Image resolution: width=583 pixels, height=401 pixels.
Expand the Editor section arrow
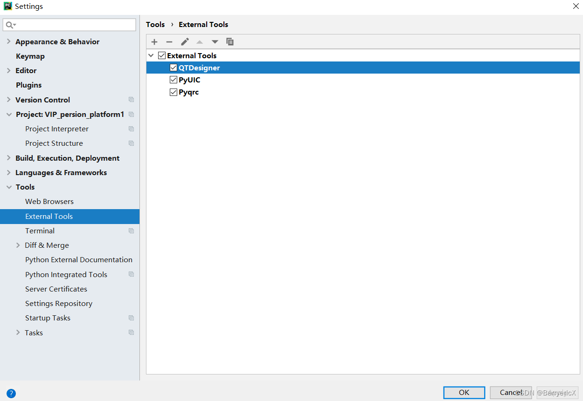[8, 70]
